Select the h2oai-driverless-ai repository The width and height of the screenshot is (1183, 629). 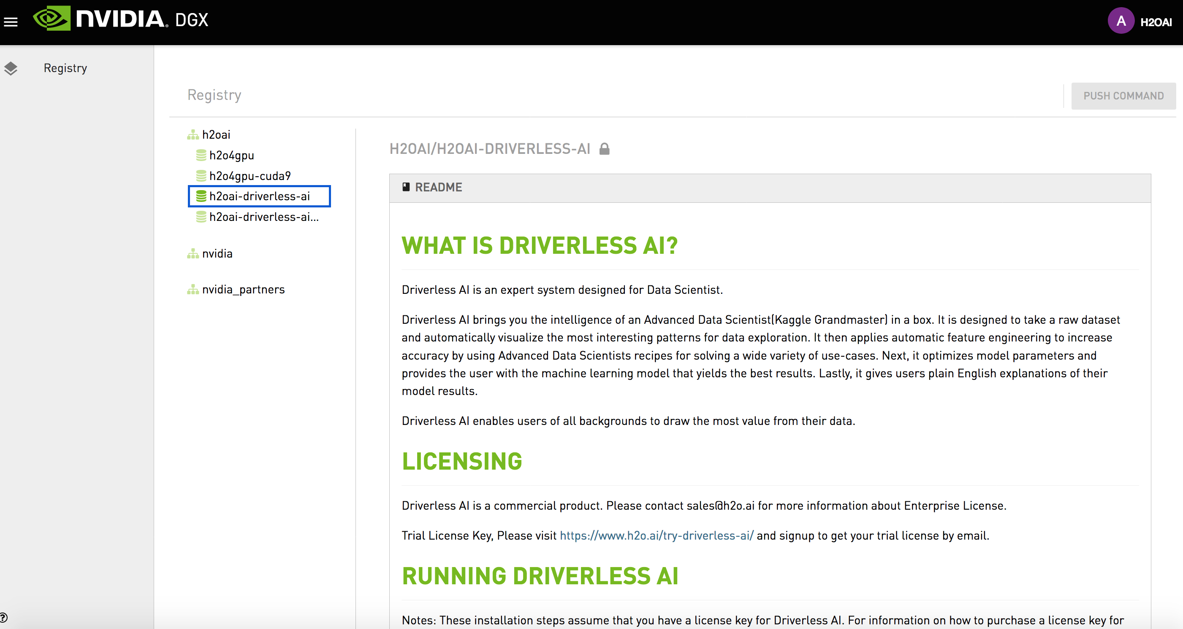click(260, 196)
